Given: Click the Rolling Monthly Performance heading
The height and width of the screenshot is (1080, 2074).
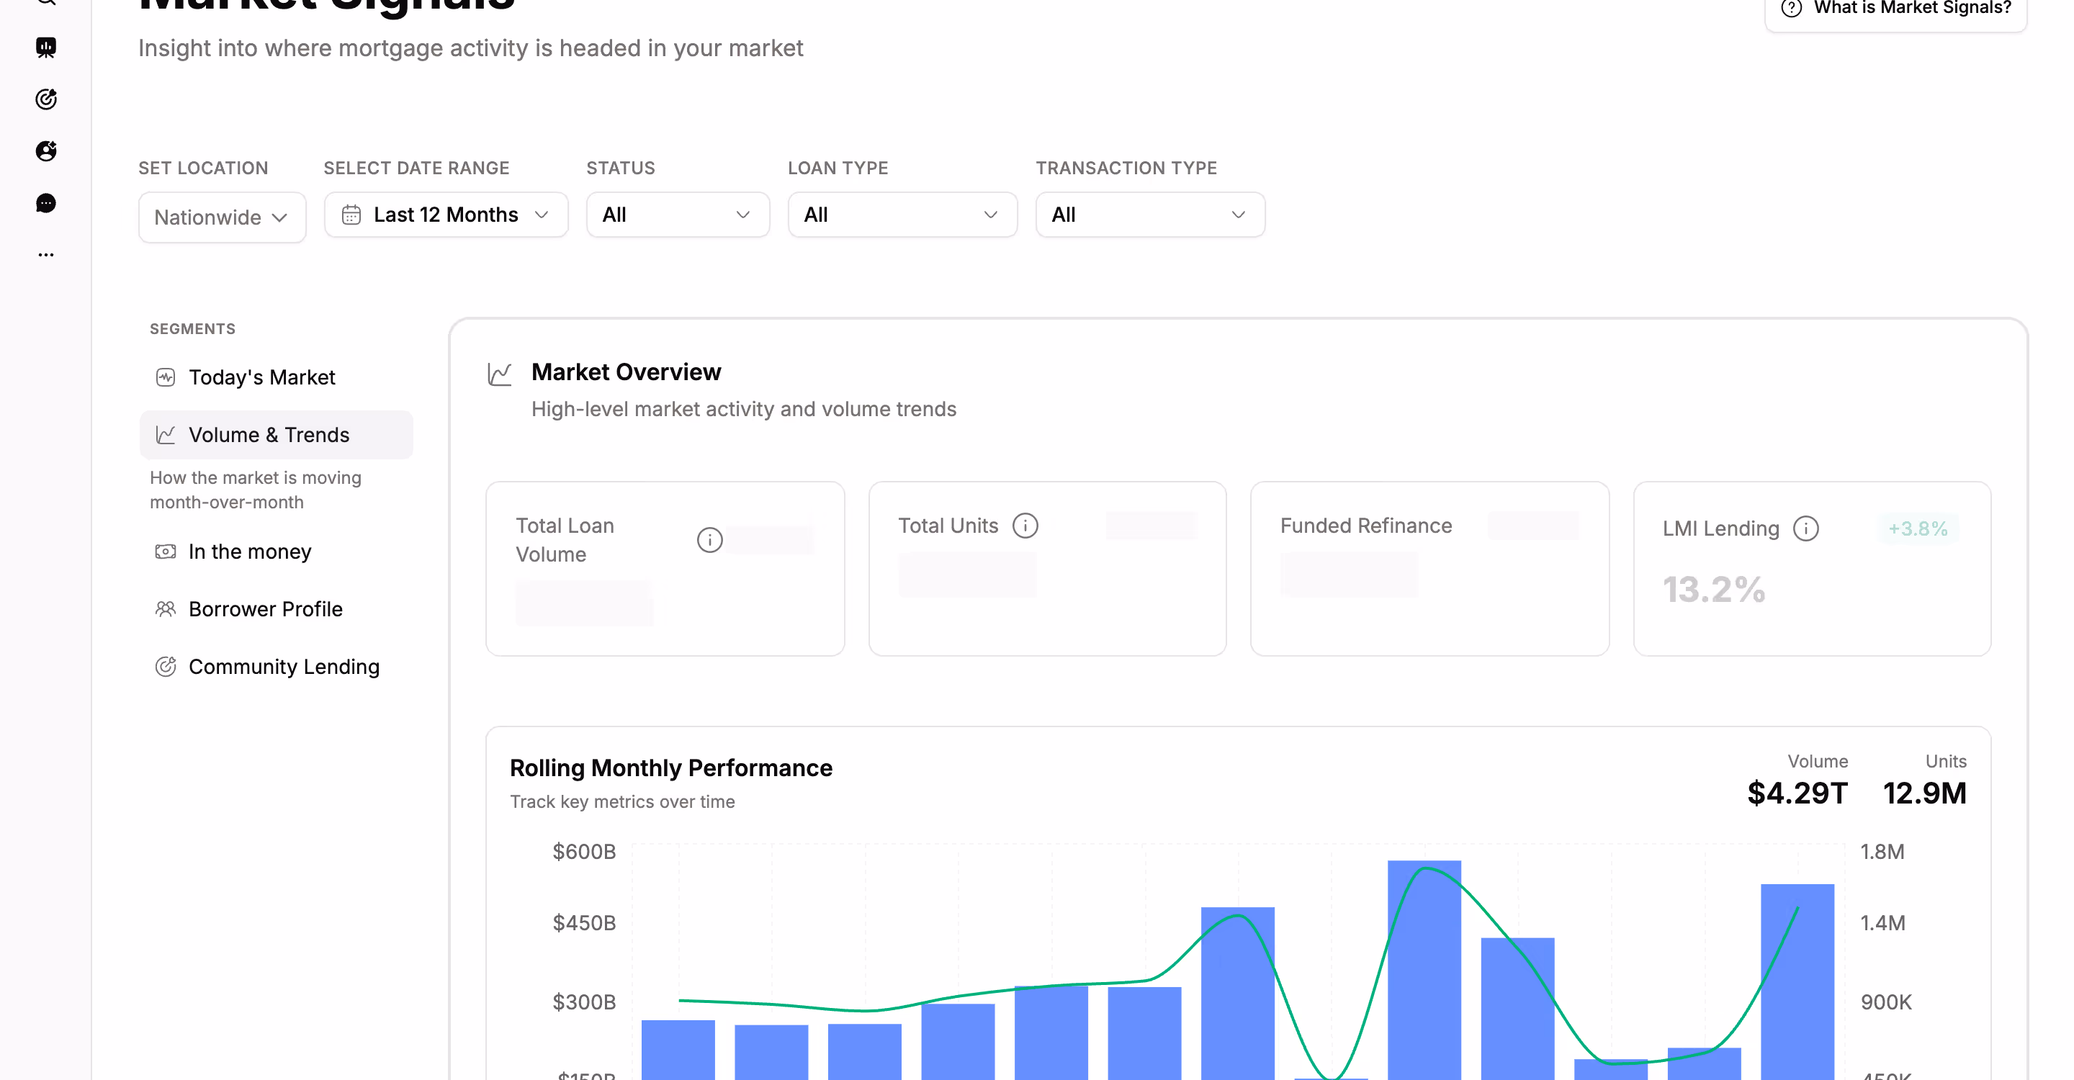Looking at the screenshot, I should pos(670,768).
